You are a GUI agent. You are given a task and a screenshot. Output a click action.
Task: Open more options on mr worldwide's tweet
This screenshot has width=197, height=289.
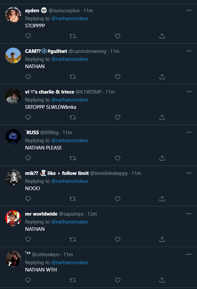pos(189,214)
